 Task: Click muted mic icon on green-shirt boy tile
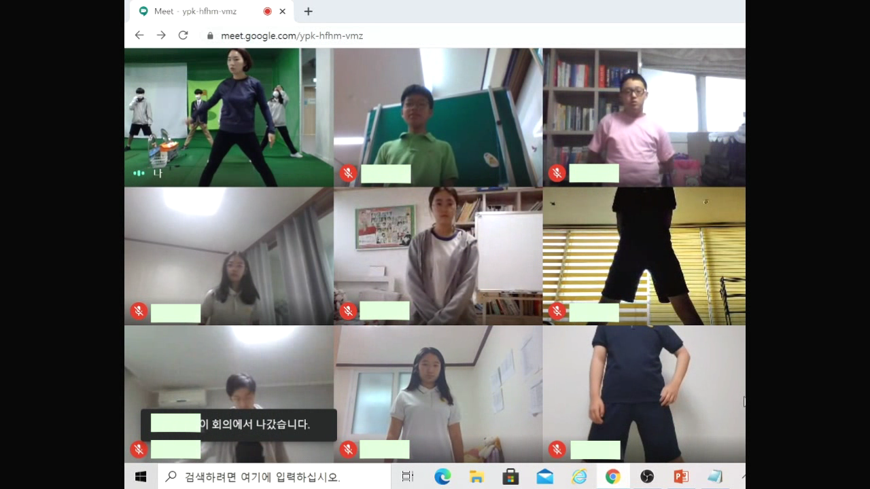(348, 173)
